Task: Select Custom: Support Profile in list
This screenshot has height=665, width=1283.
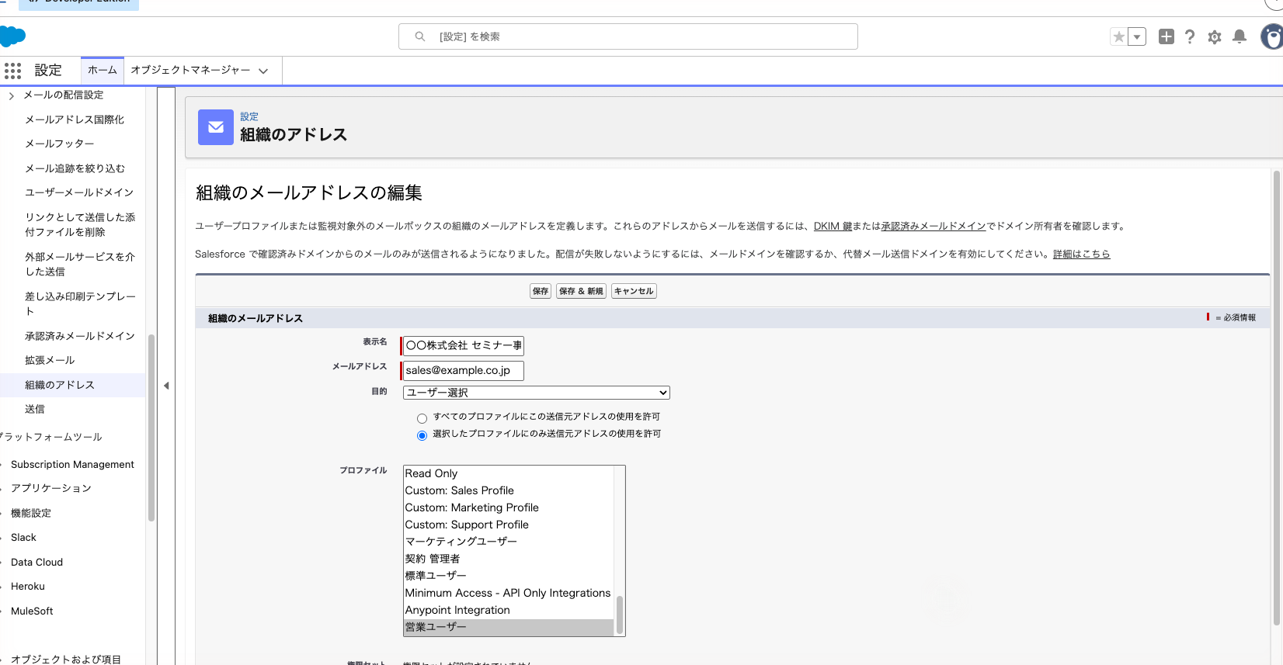Action: [x=509, y=525]
